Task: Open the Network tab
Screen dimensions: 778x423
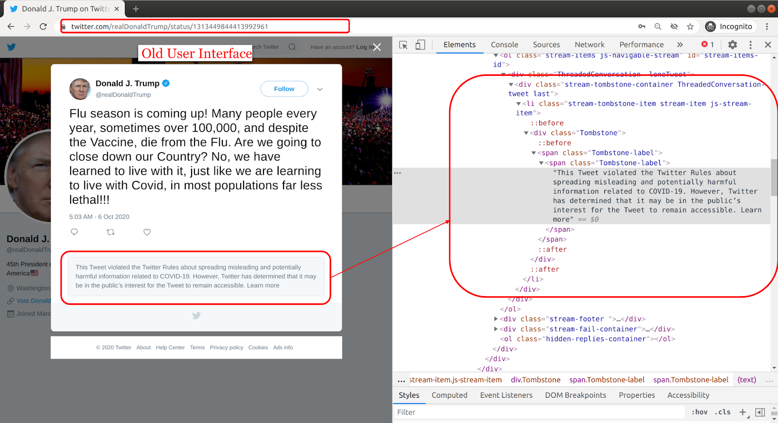Action: [589, 45]
